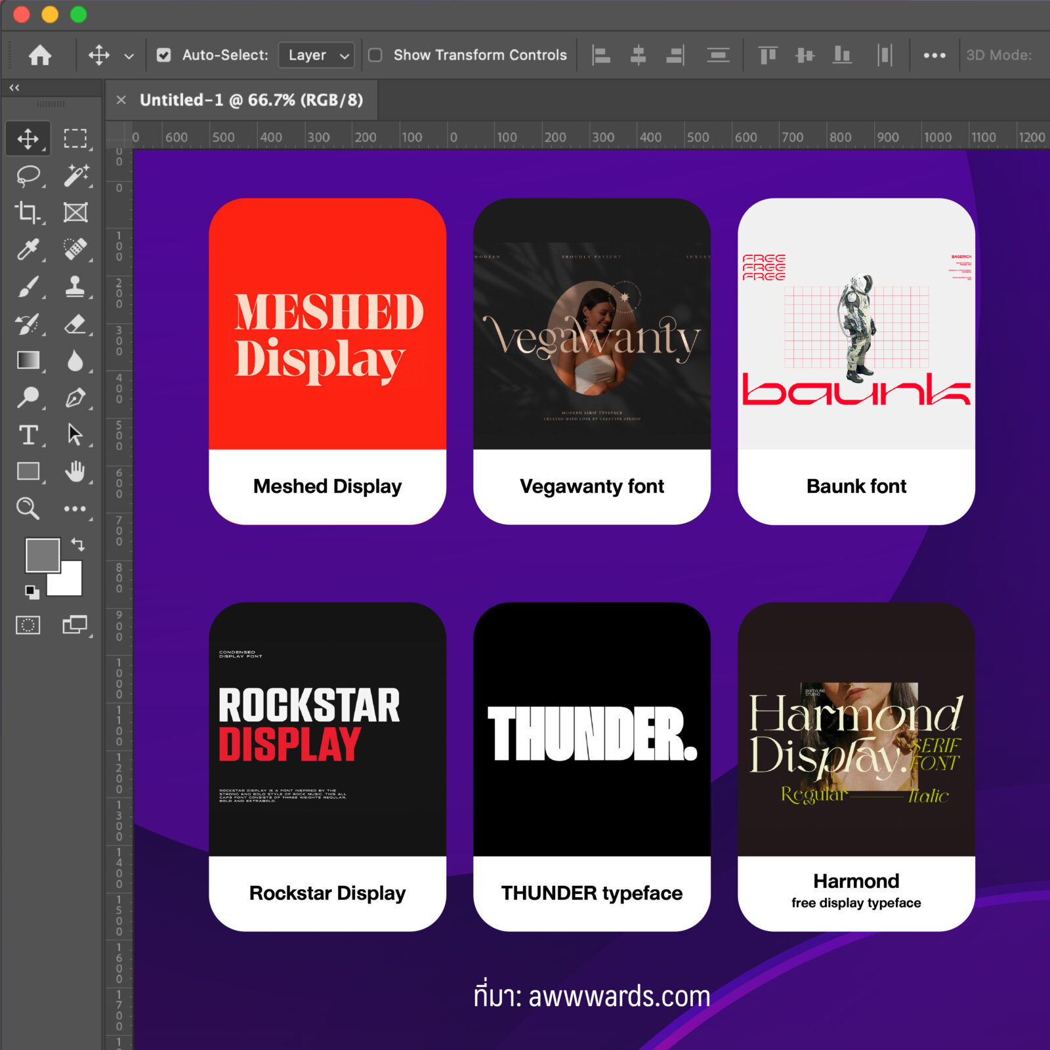Collapse the tools panel with double arrows
This screenshot has height=1050, width=1050.
[14, 87]
